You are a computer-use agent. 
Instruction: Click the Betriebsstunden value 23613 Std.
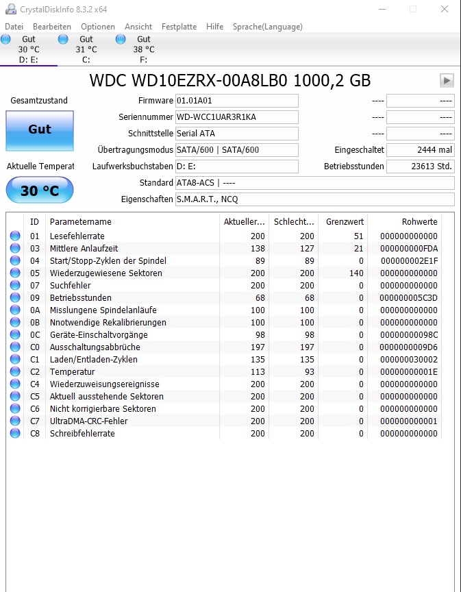421,166
